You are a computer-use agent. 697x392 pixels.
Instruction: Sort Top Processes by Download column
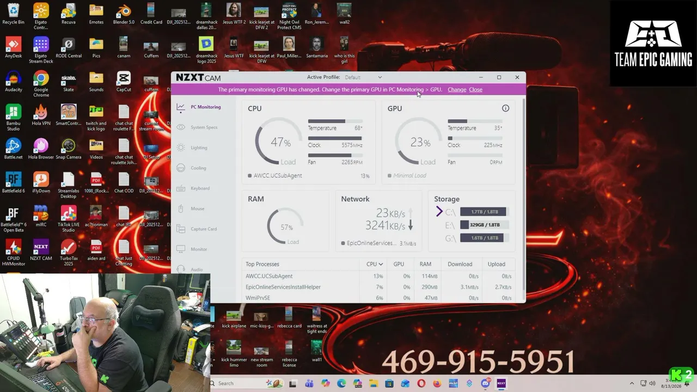click(460, 264)
